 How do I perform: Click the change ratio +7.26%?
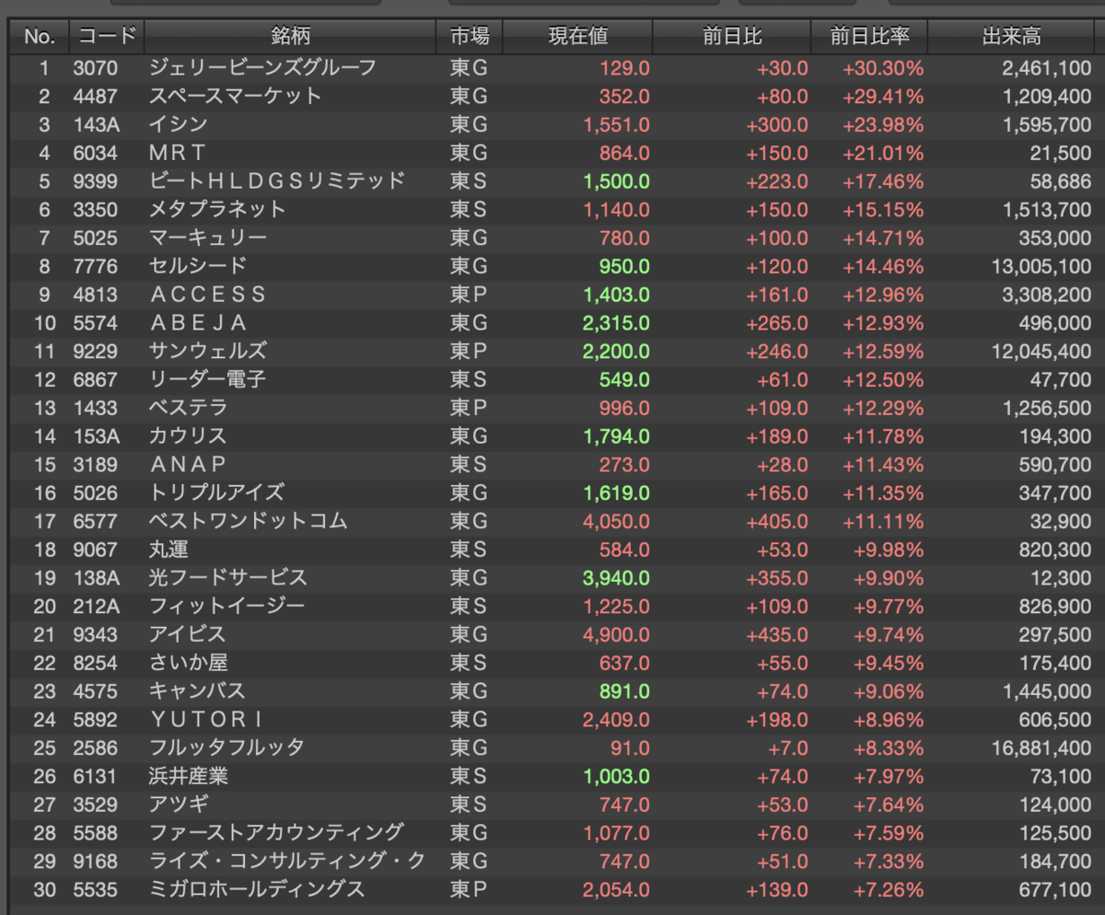coord(889,889)
